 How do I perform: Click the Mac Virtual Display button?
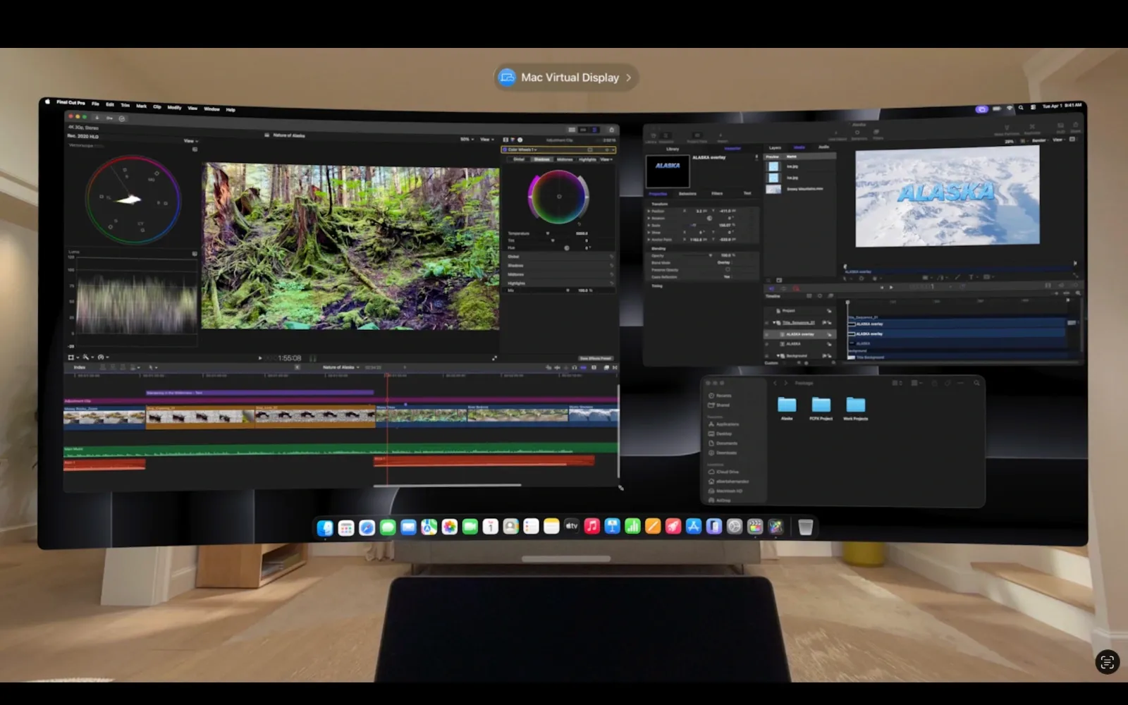[564, 78]
